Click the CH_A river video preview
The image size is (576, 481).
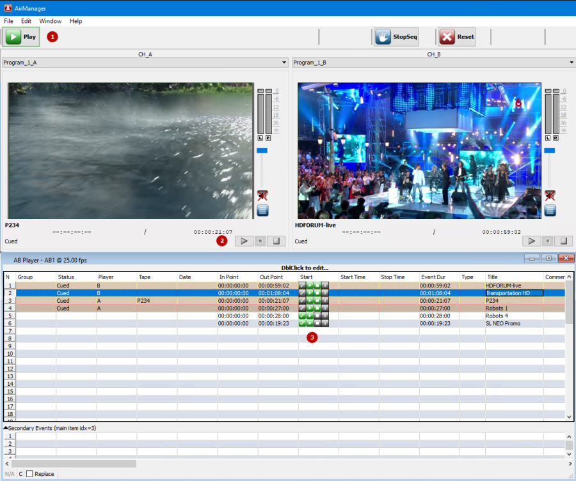131,151
